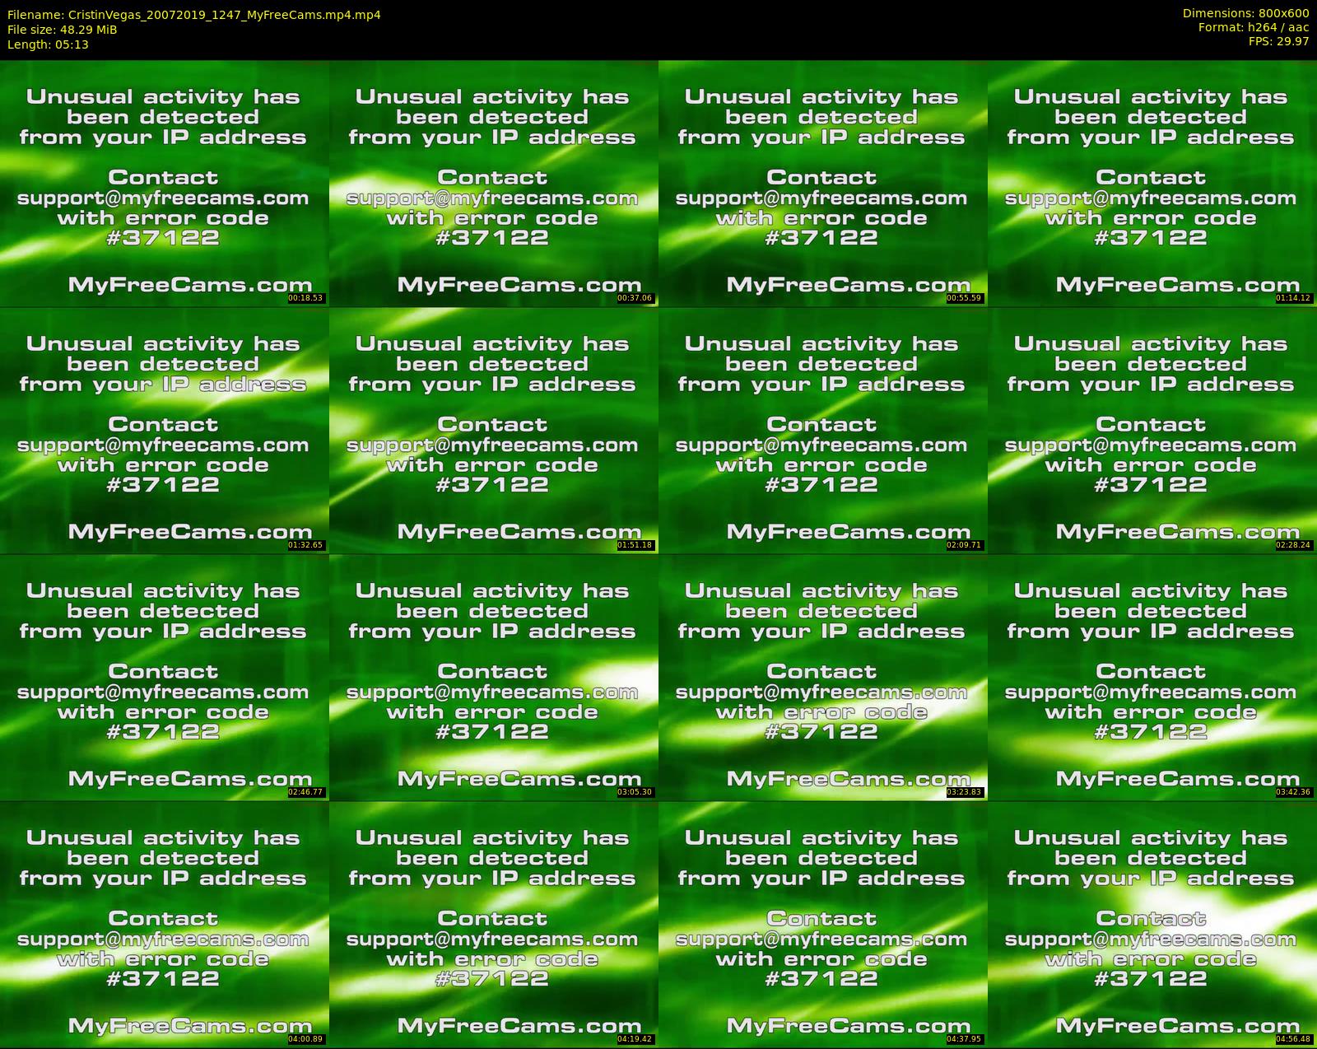Screen dimensions: 1317x1049
Task: Click the Filename line with CristinVegas_20072019_1247_MyFreeCams.mp4.mp4
Action: tap(194, 15)
